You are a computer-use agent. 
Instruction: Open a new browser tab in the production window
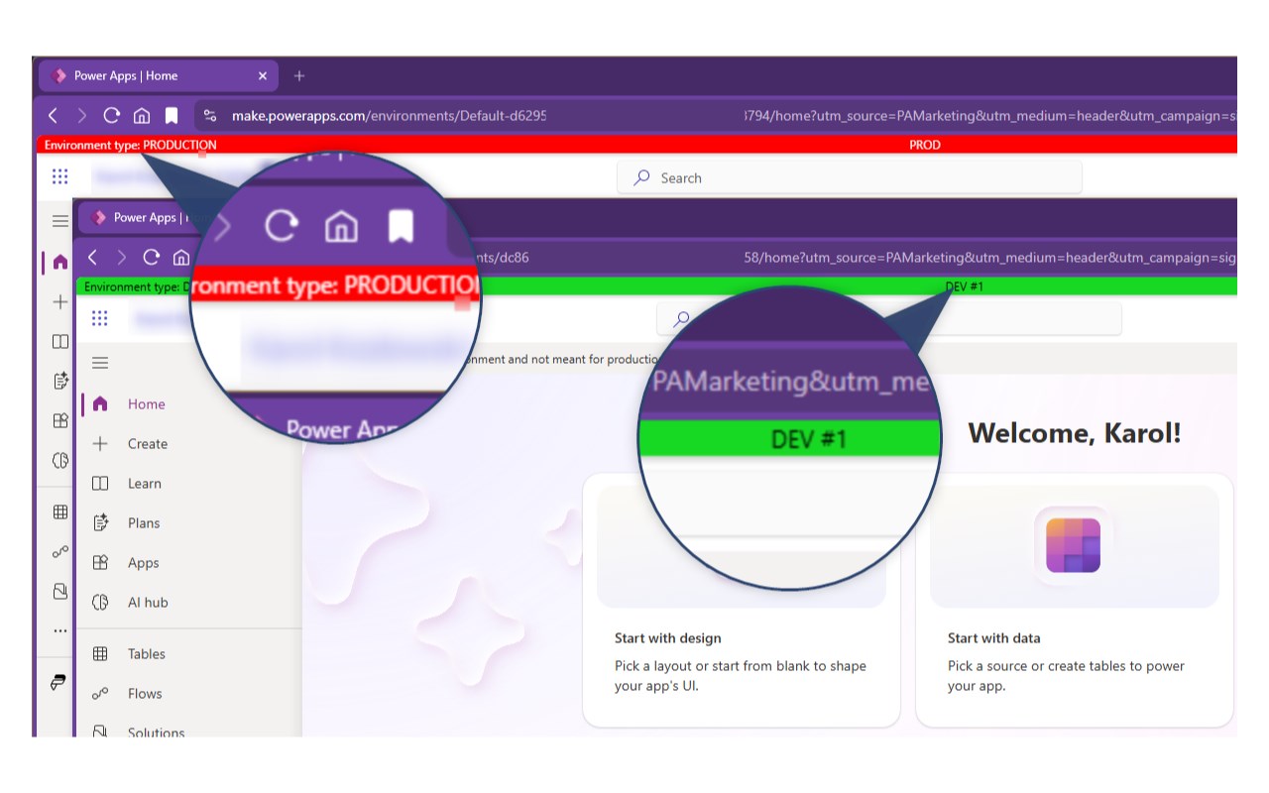pos(299,75)
